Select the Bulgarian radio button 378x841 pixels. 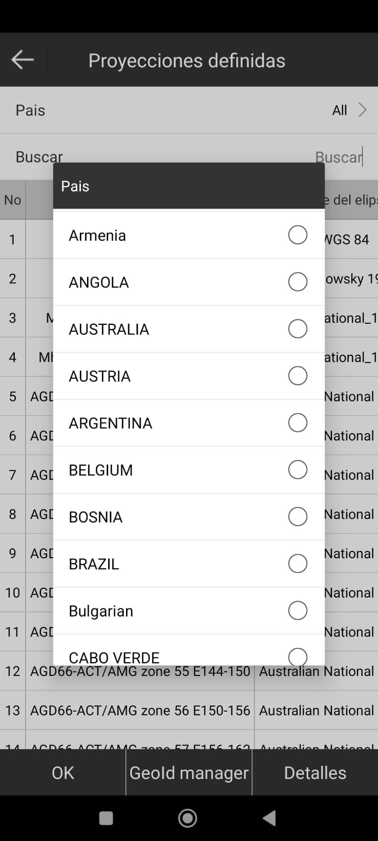[x=298, y=610]
